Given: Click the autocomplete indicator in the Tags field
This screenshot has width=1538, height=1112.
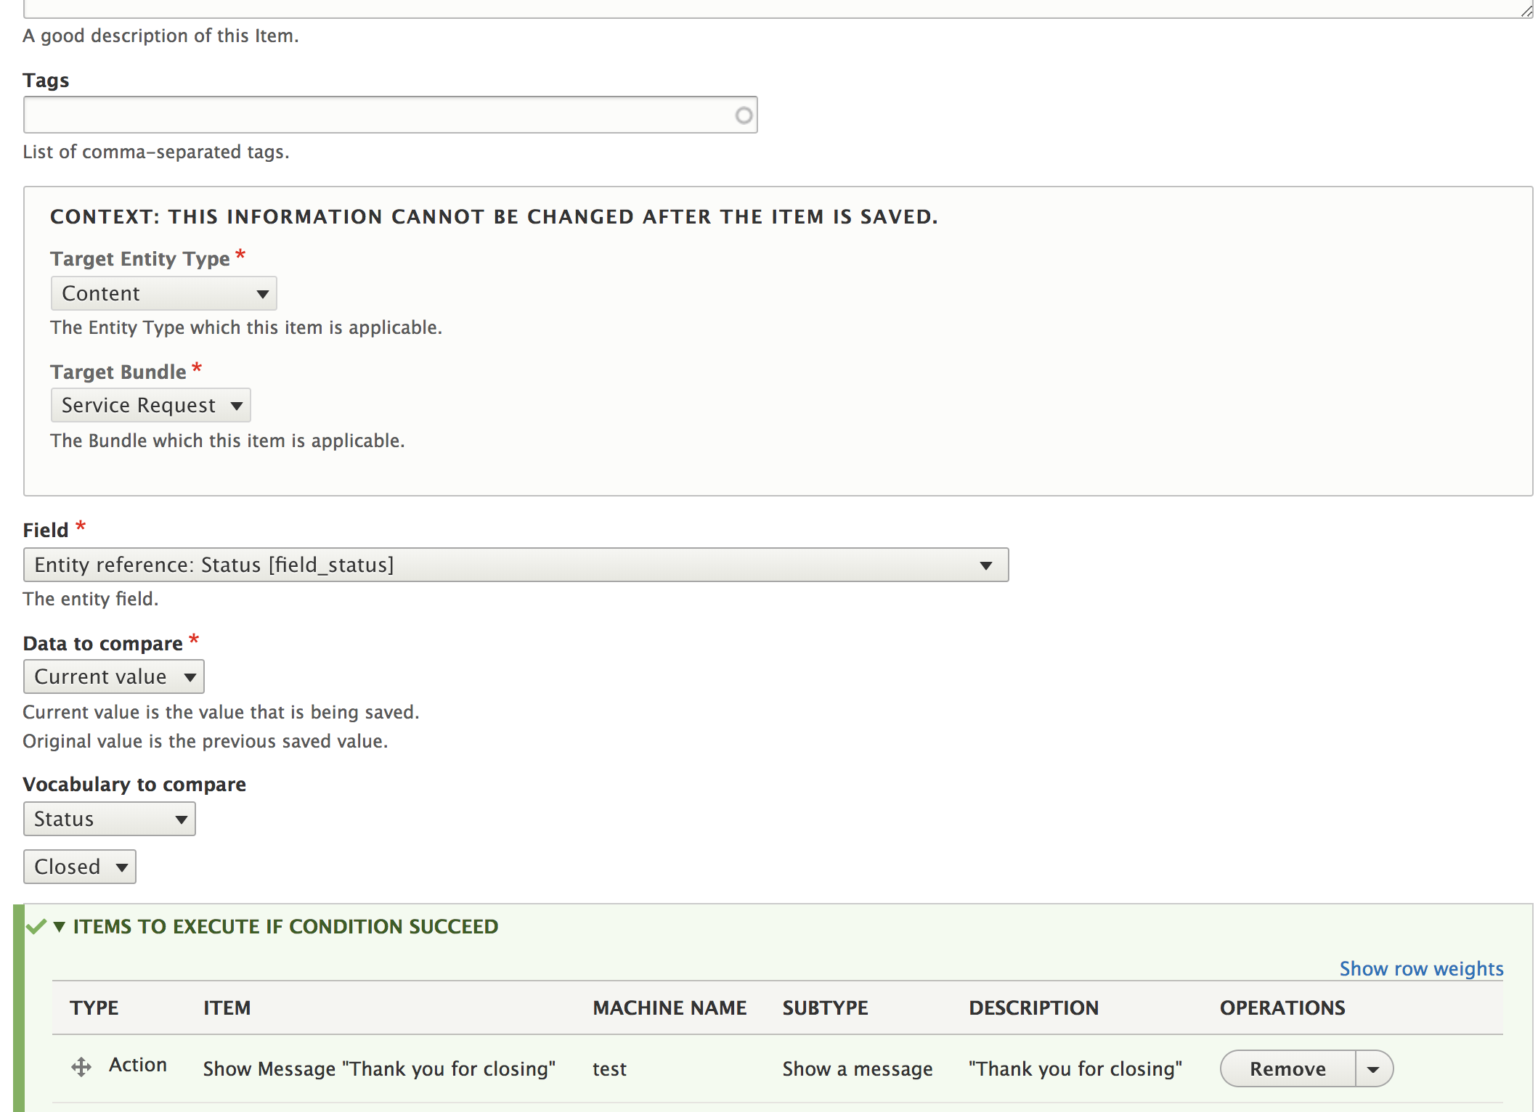Looking at the screenshot, I should coord(742,114).
